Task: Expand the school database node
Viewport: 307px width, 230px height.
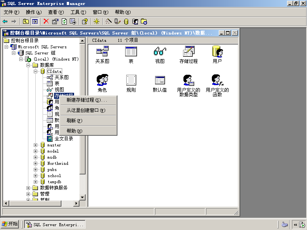Action: (x=35, y=176)
